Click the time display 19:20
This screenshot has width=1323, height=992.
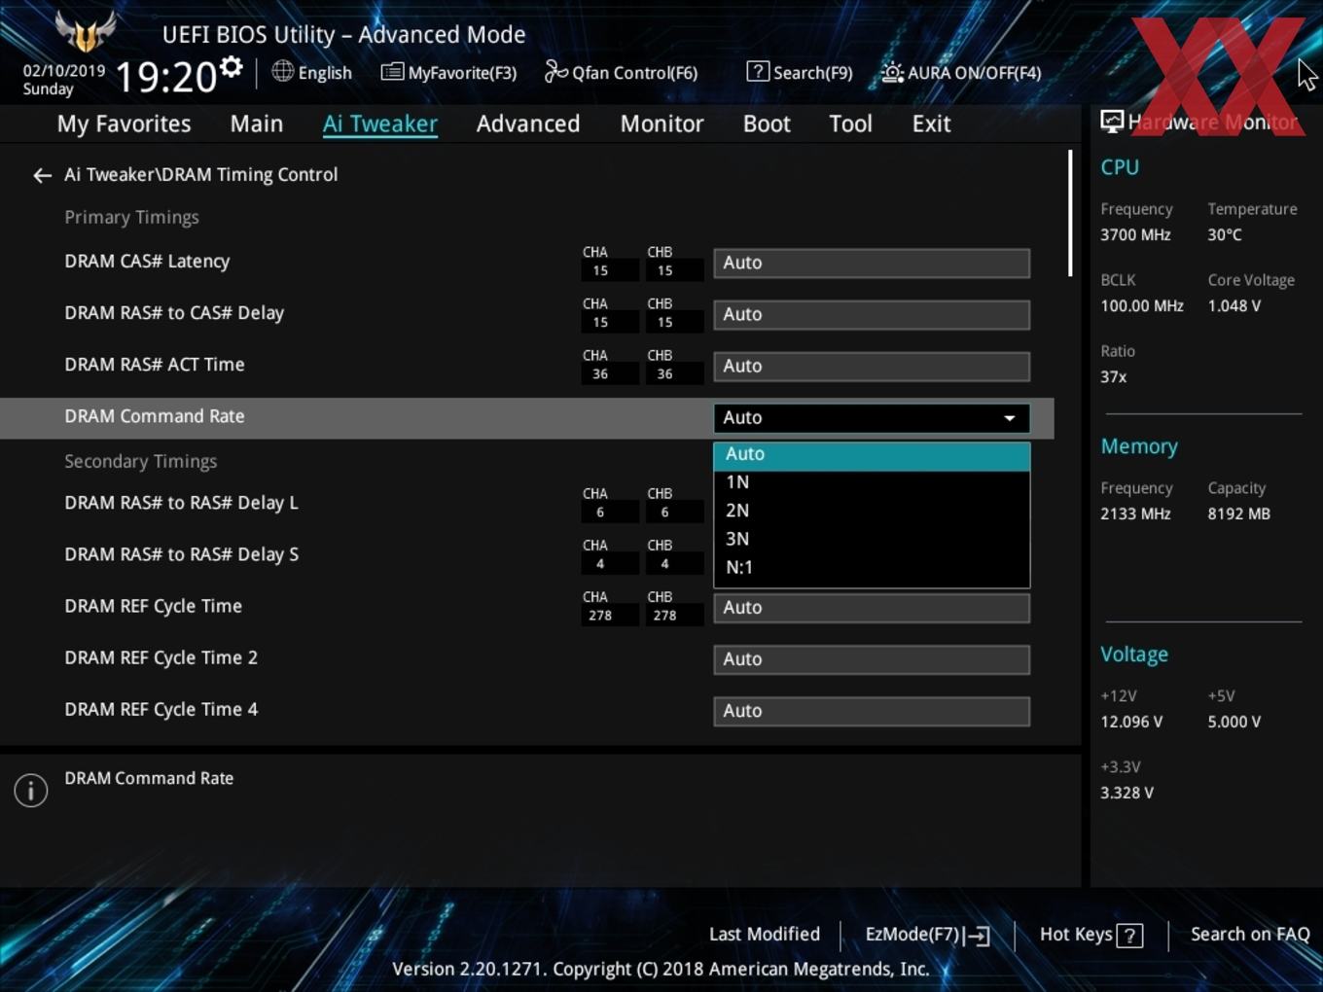[165, 77]
